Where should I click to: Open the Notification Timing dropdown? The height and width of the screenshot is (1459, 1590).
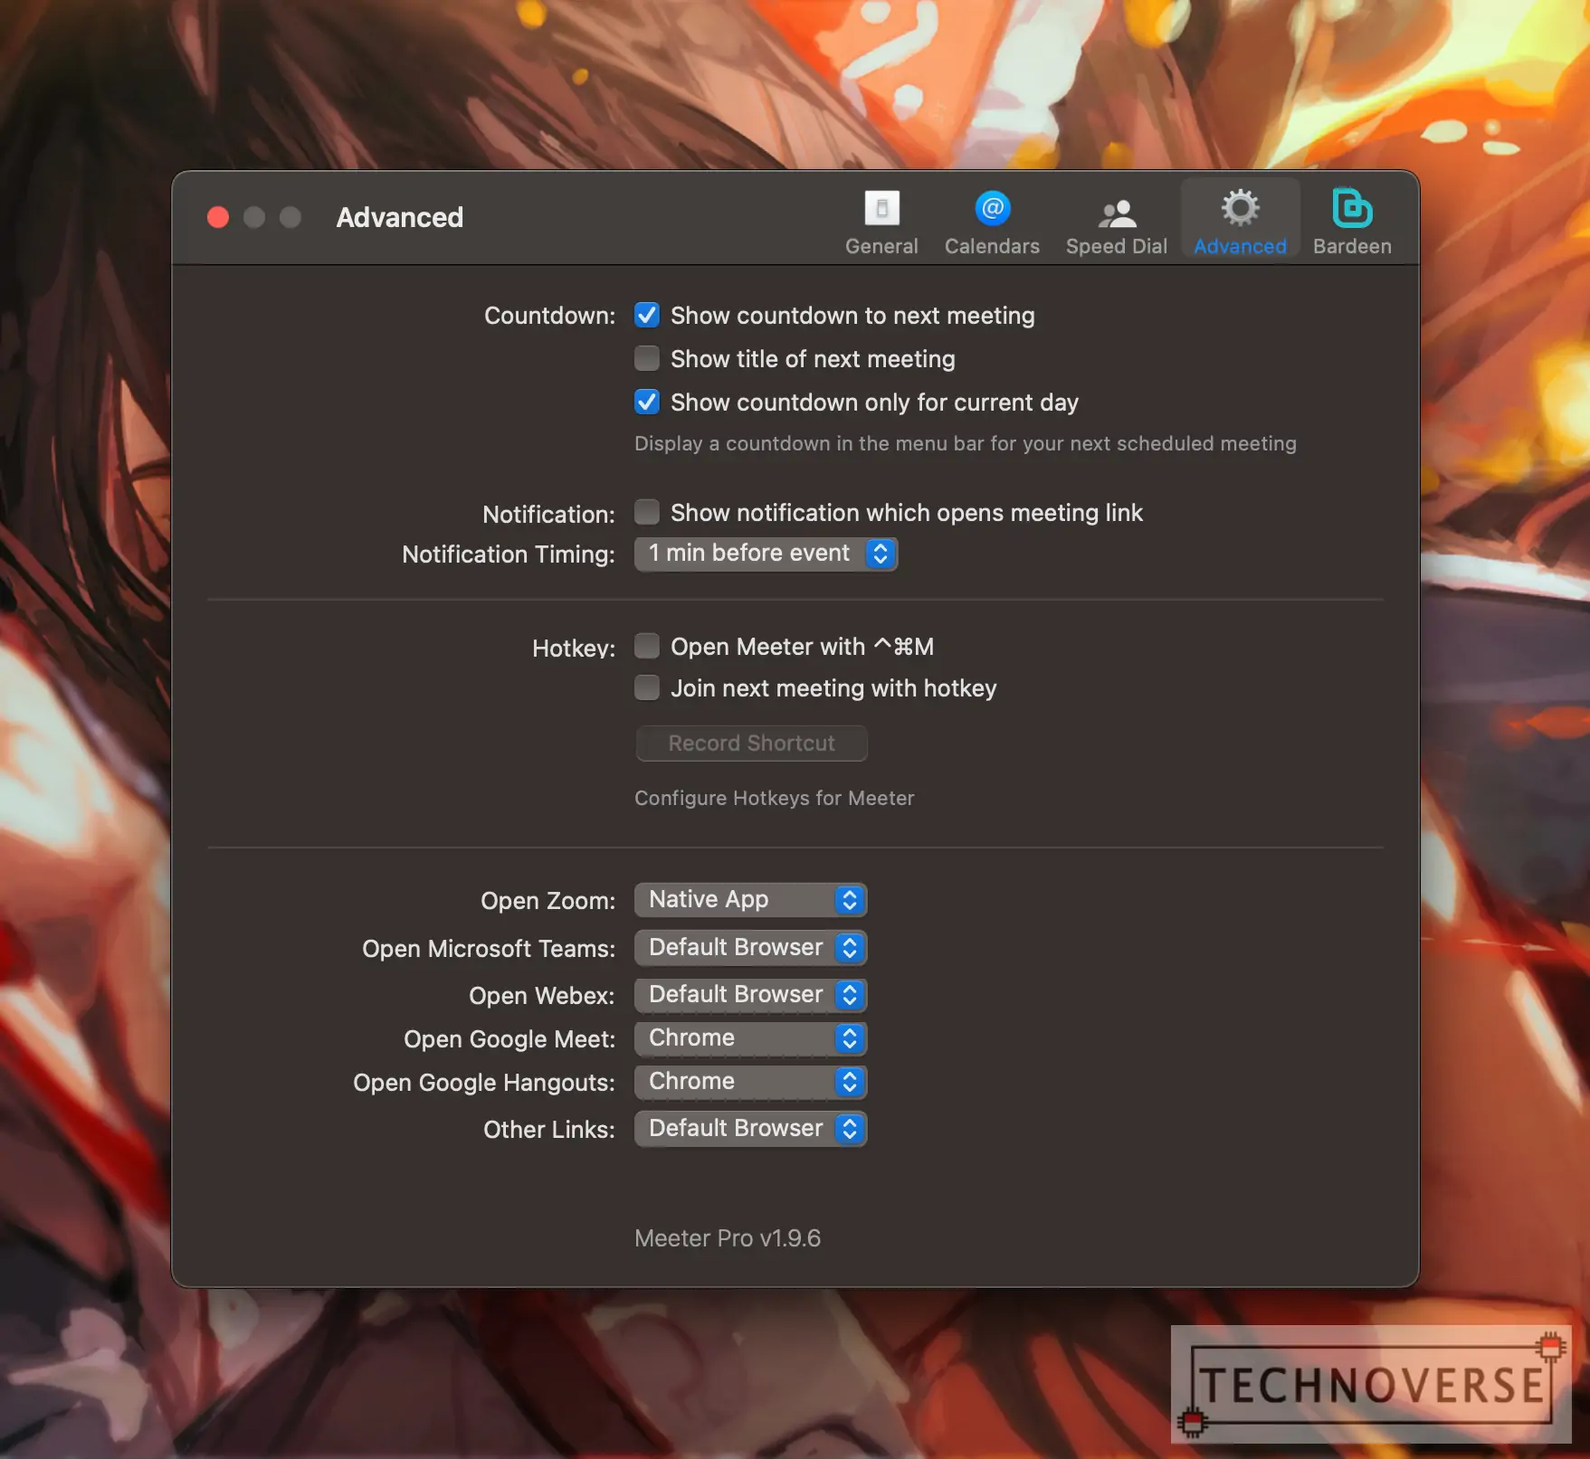pyautogui.click(x=766, y=554)
